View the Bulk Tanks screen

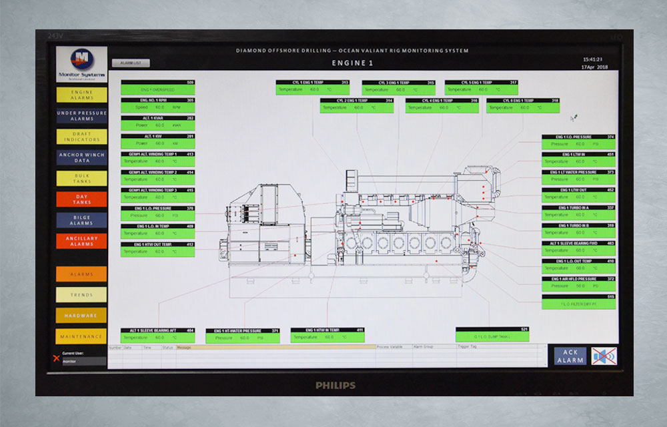[x=82, y=178]
